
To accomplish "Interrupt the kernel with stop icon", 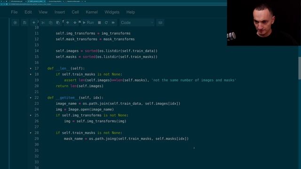I will pos(99,23).
